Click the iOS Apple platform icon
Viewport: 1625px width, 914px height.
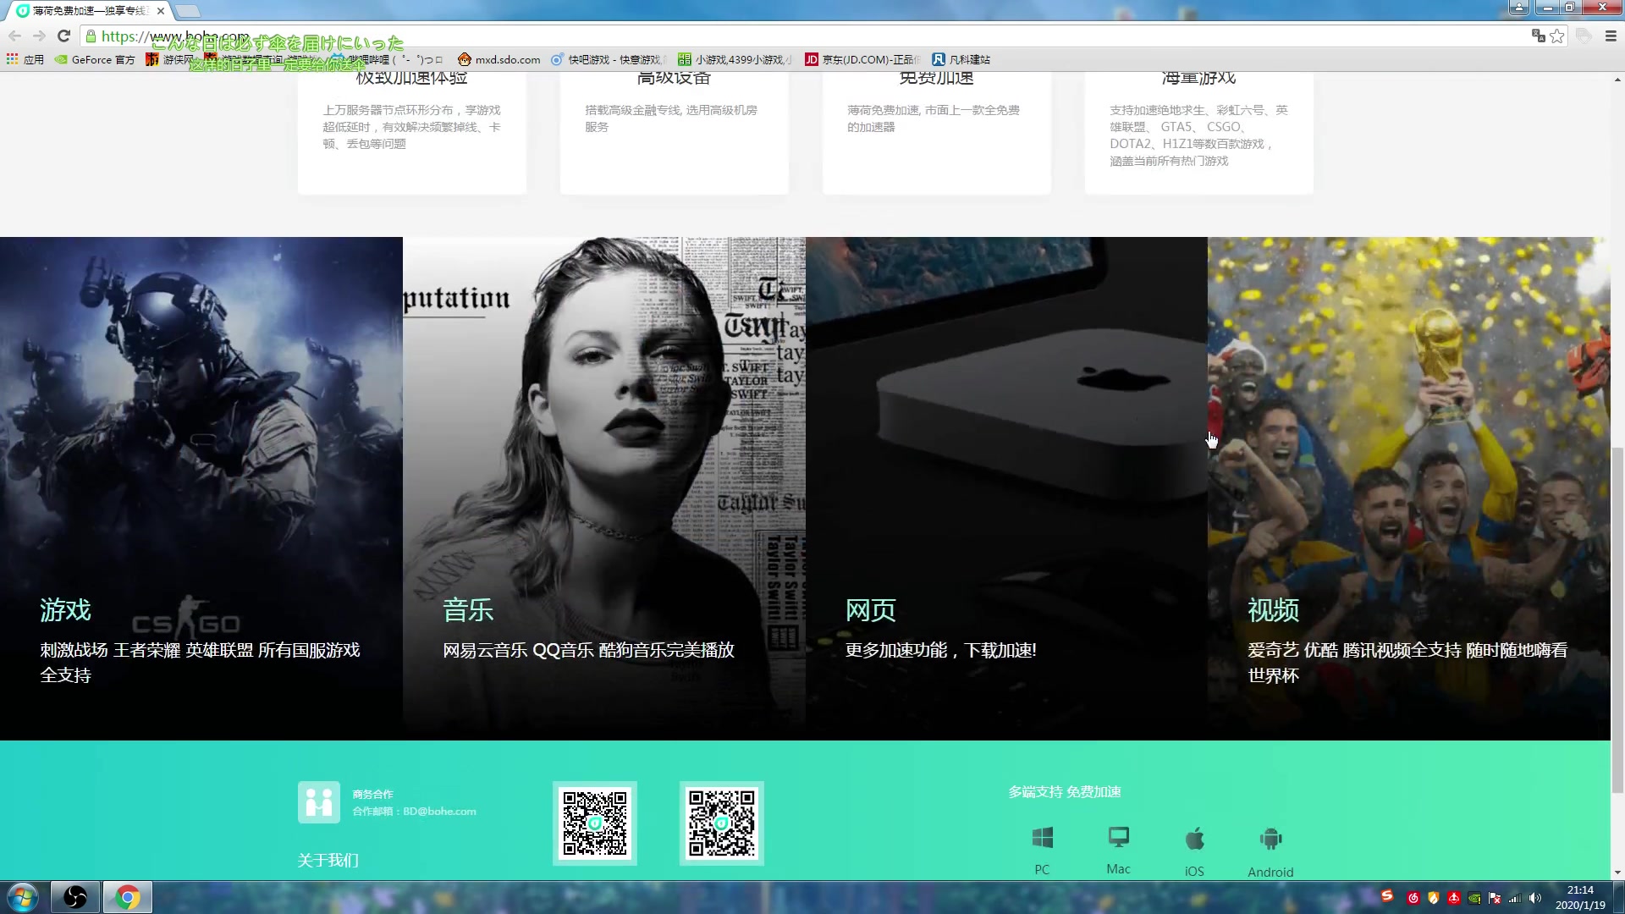pos(1195,839)
